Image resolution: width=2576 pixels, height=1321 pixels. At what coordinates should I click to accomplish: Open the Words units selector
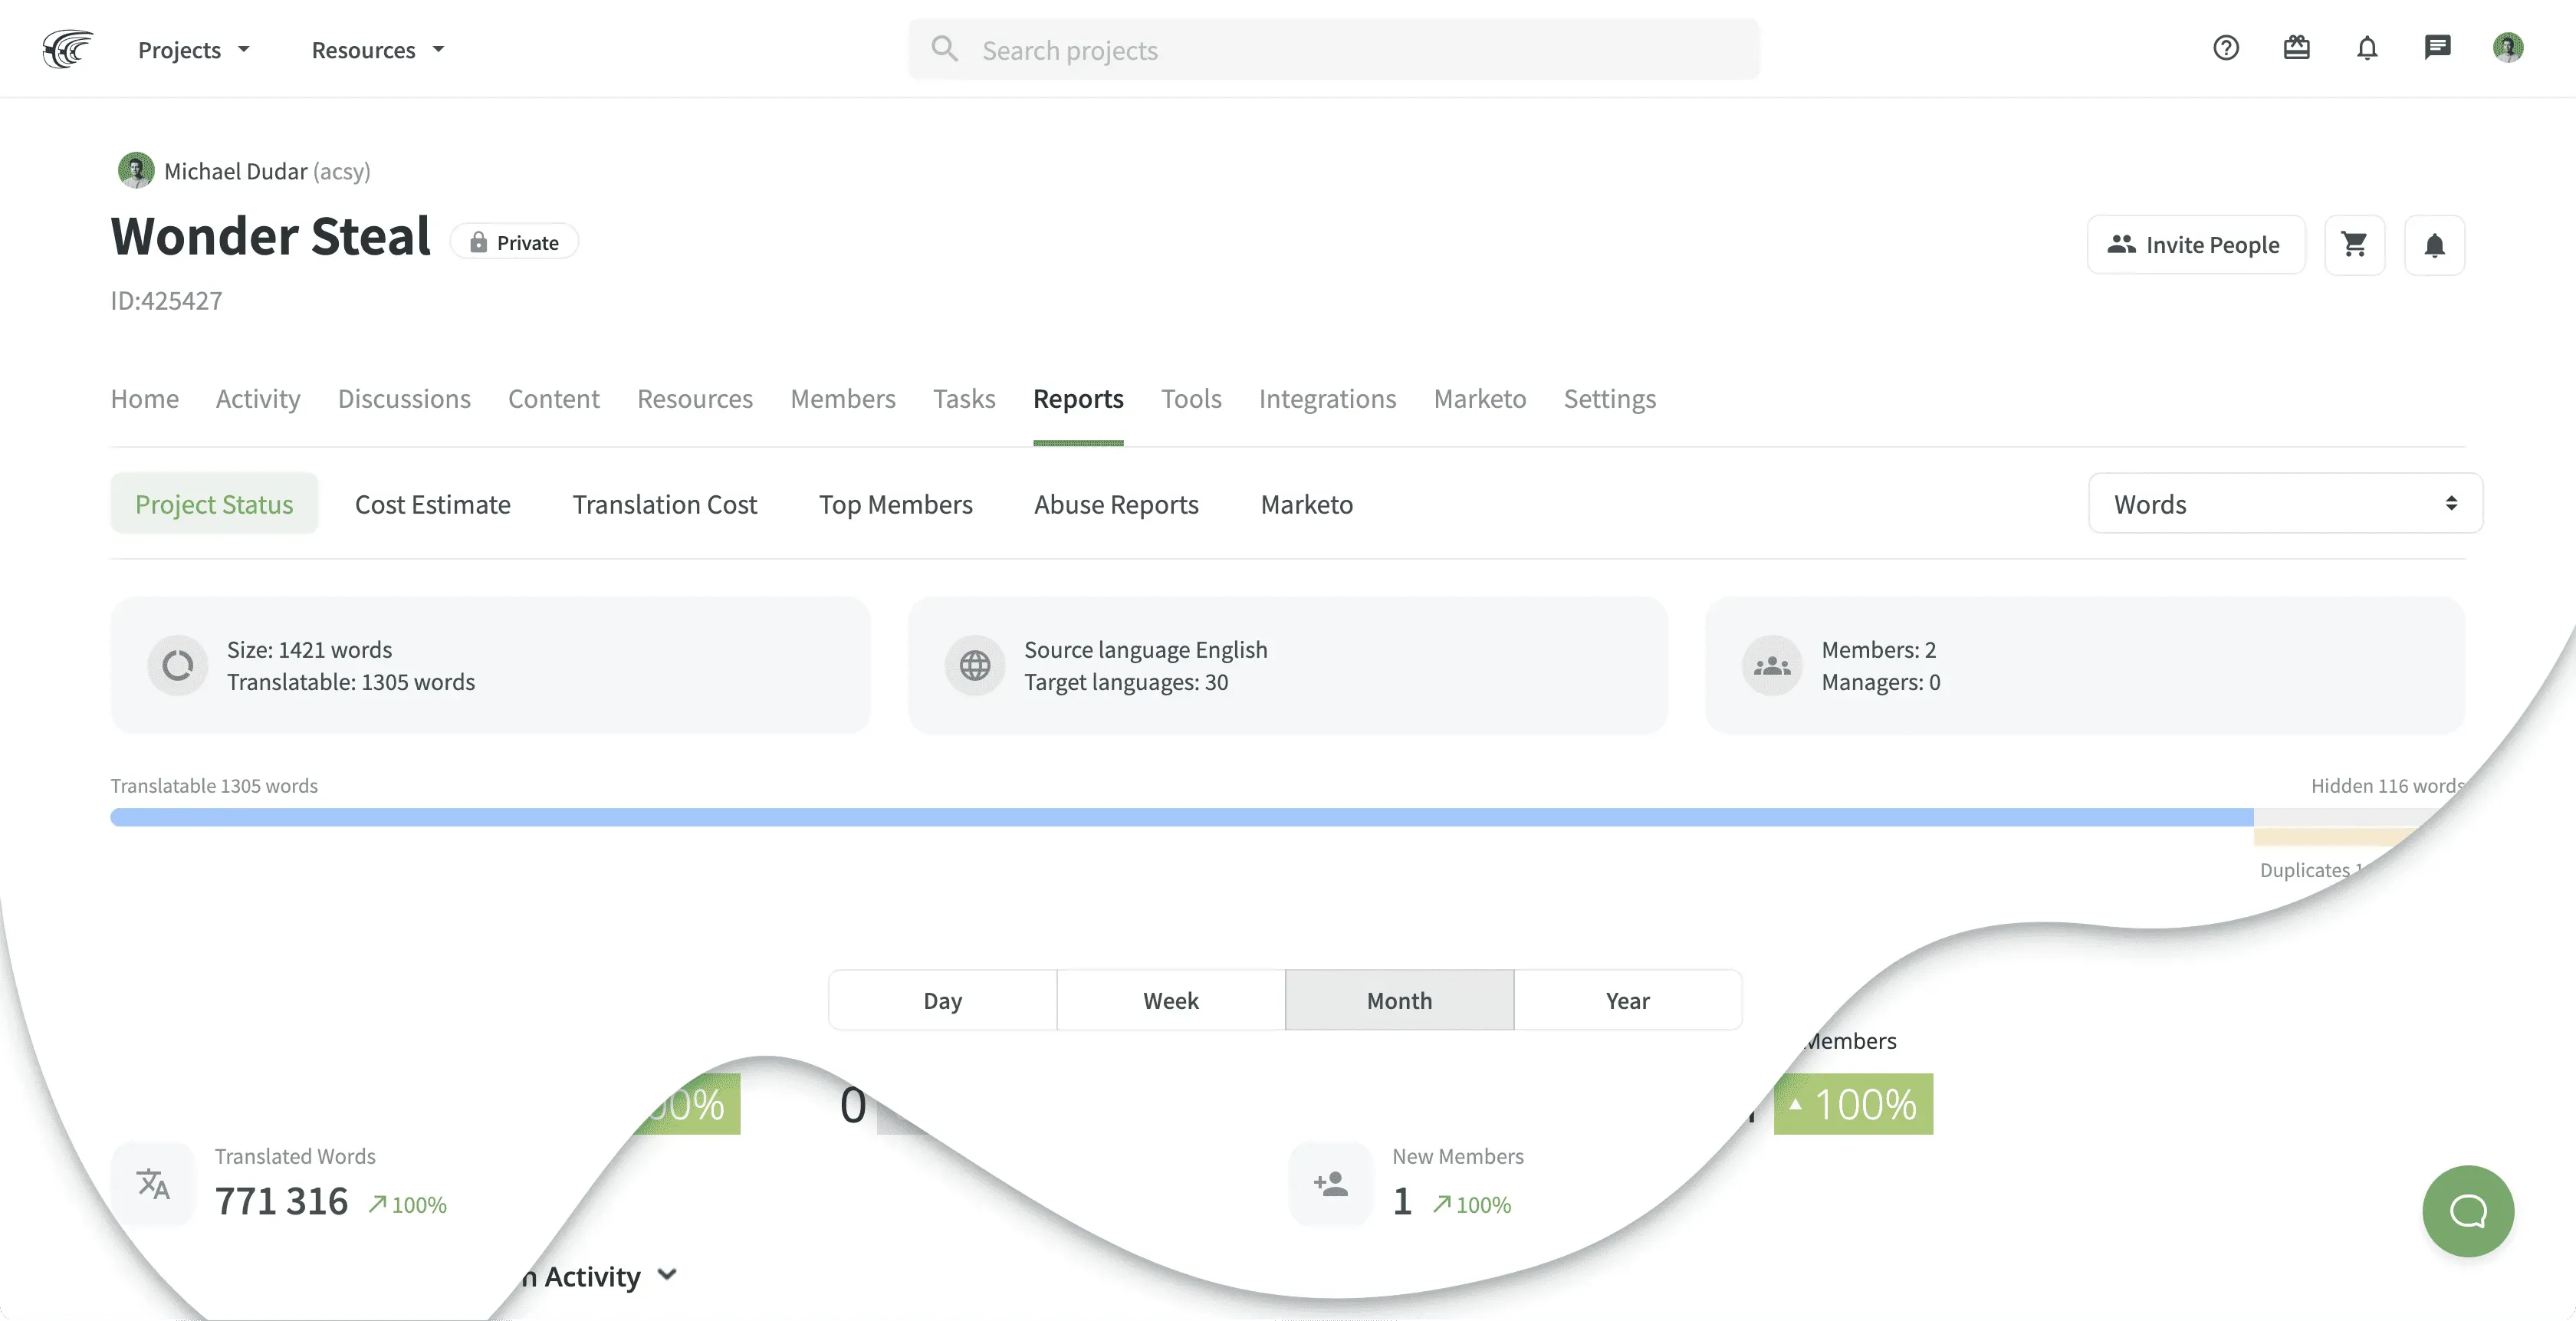pyautogui.click(x=2285, y=503)
